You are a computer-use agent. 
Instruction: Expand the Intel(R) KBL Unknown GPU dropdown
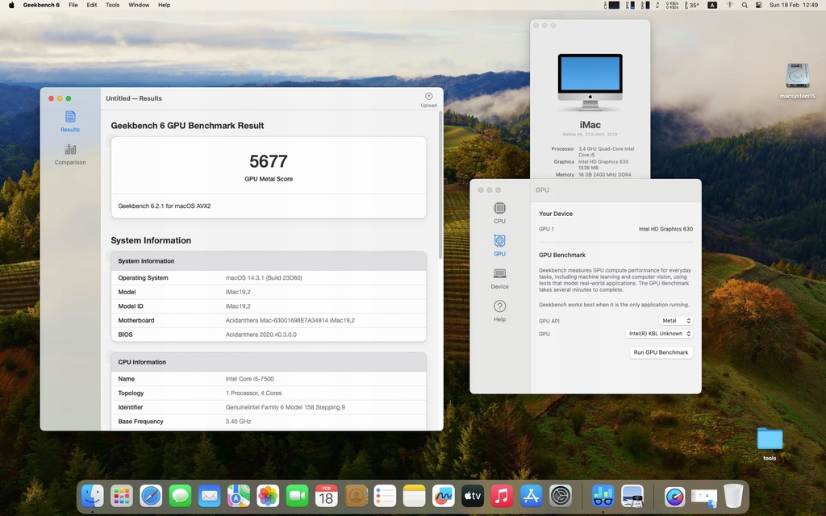[x=660, y=334]
